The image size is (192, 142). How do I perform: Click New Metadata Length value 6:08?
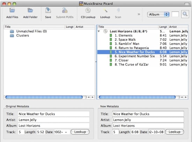click(135, 132)
